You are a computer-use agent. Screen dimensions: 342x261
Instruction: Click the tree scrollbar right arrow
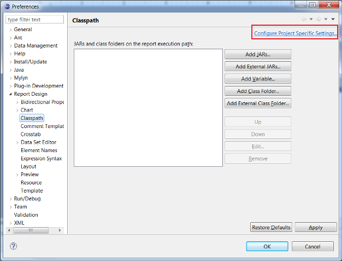click(60, 230)
